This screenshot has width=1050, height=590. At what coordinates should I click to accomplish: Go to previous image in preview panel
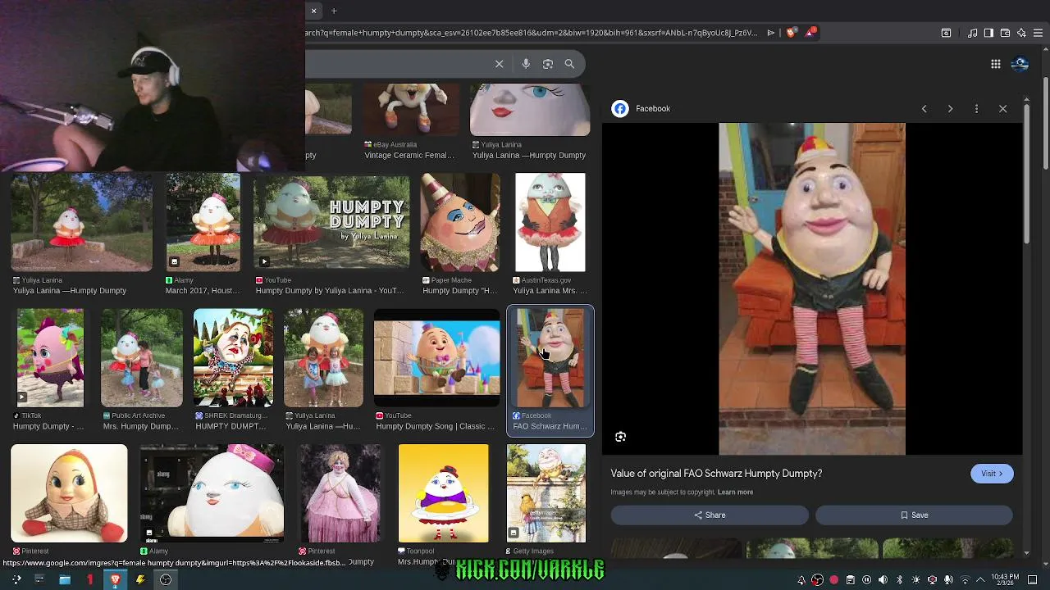[924, 108]
